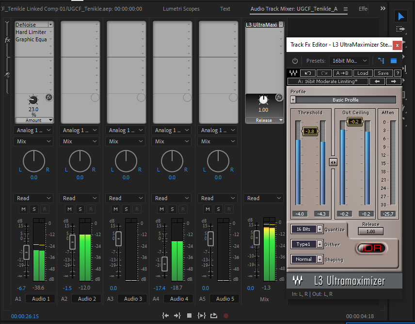This screenshot has width=415, height=324.
Task: Open the Mix track Read automation dropdown
Action: 264,198
